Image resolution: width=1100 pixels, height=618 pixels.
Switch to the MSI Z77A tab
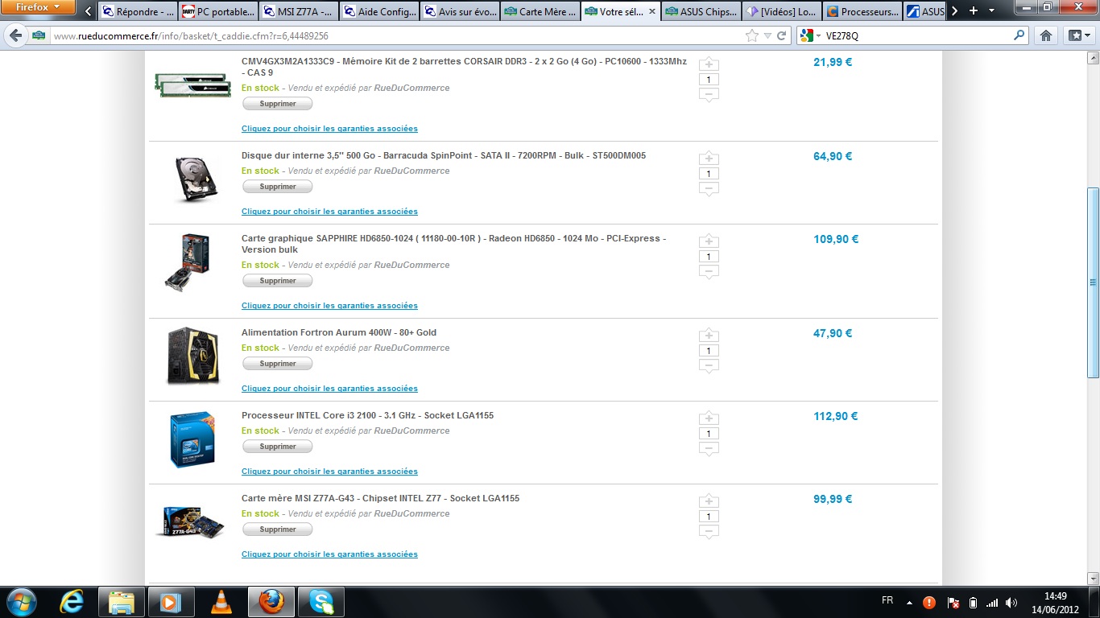(x=298, y=12)
